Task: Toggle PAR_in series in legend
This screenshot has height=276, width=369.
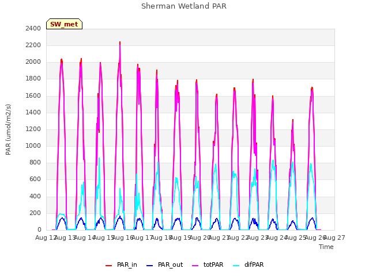Action: click(121, 264)
